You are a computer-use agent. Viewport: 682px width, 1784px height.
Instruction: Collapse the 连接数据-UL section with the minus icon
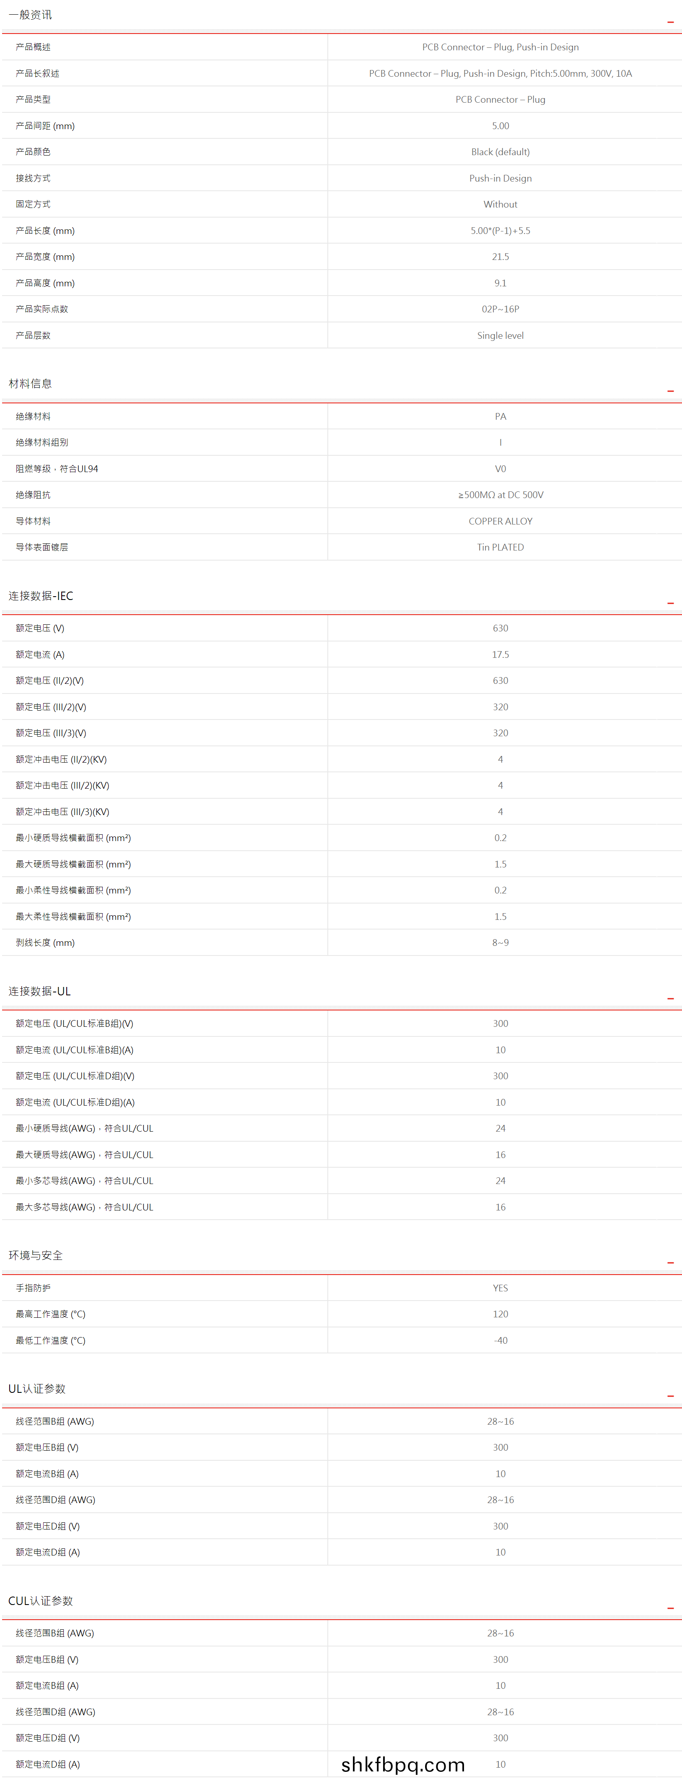669,999
